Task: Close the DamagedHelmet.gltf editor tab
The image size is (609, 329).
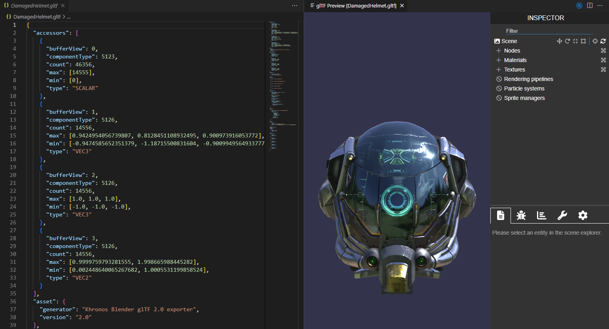Action: click(x=63, y=6)
